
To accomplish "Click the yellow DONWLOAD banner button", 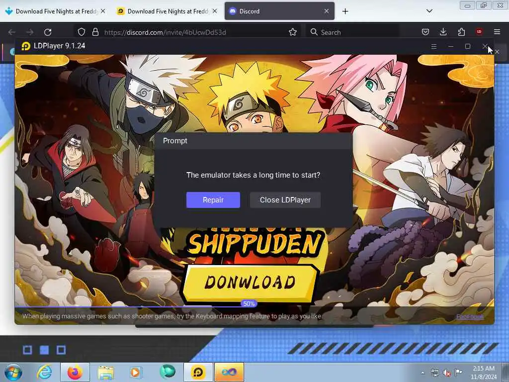I will 250,283.
